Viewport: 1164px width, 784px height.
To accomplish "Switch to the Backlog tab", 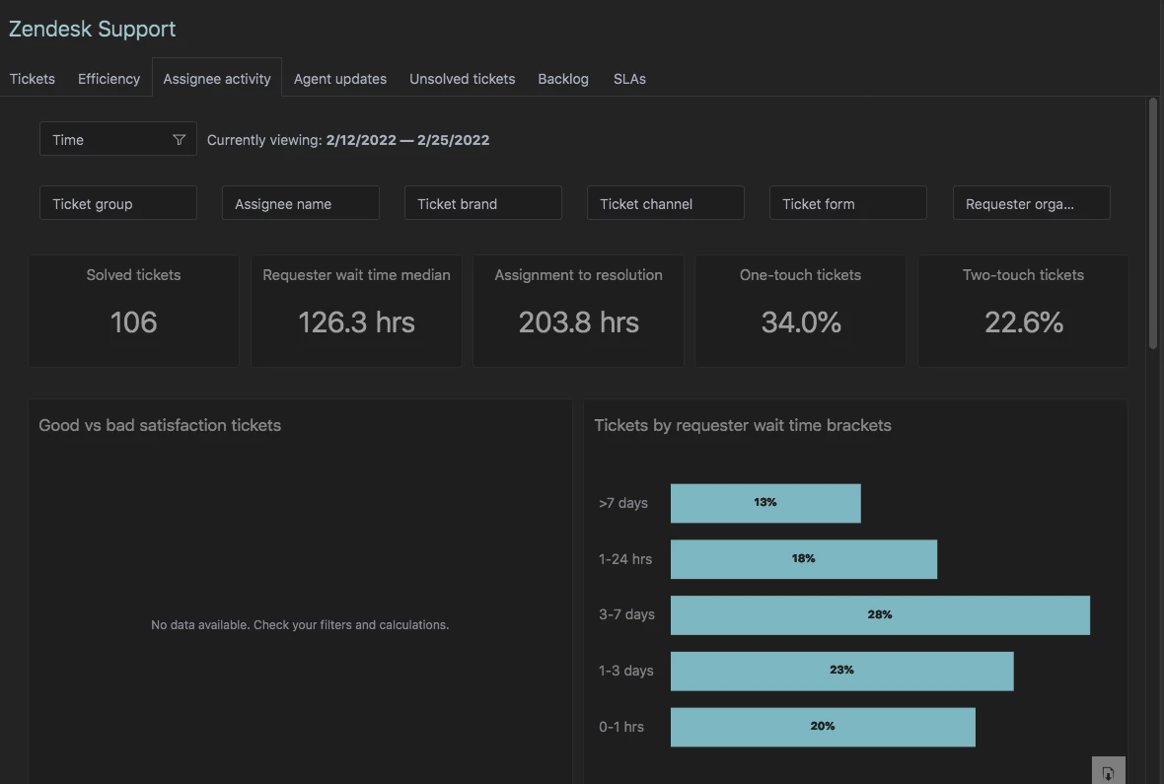I will tap(563, 79).
